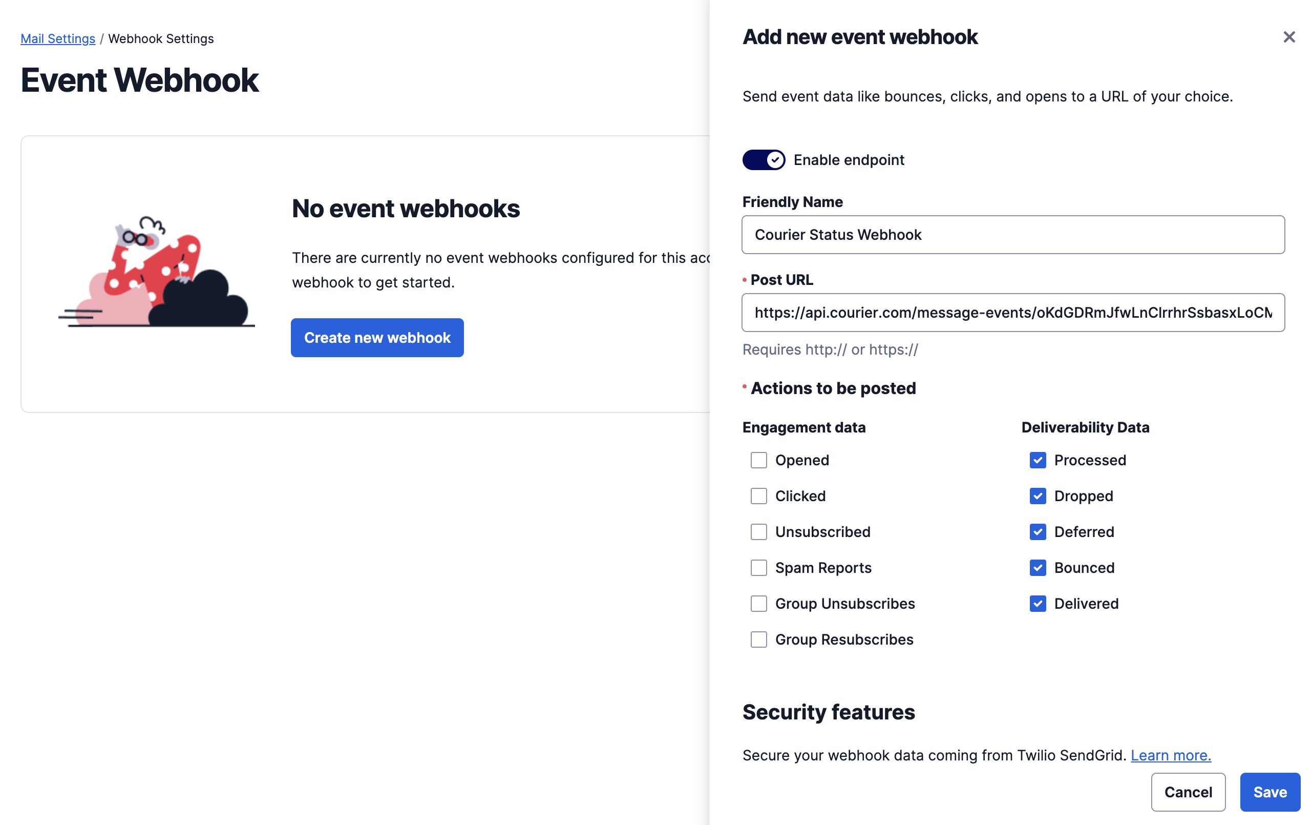This screenshot has width=1312, height=825.
Task: Save the event webhook
Action: tap(1269, 792)
